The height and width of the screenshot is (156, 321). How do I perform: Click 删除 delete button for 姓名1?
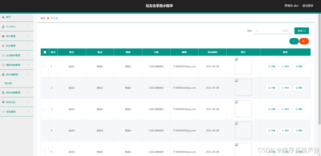pos(299,66)
